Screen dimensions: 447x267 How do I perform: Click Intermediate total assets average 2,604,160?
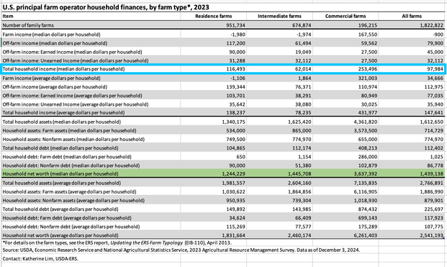(x=299, y=183)
